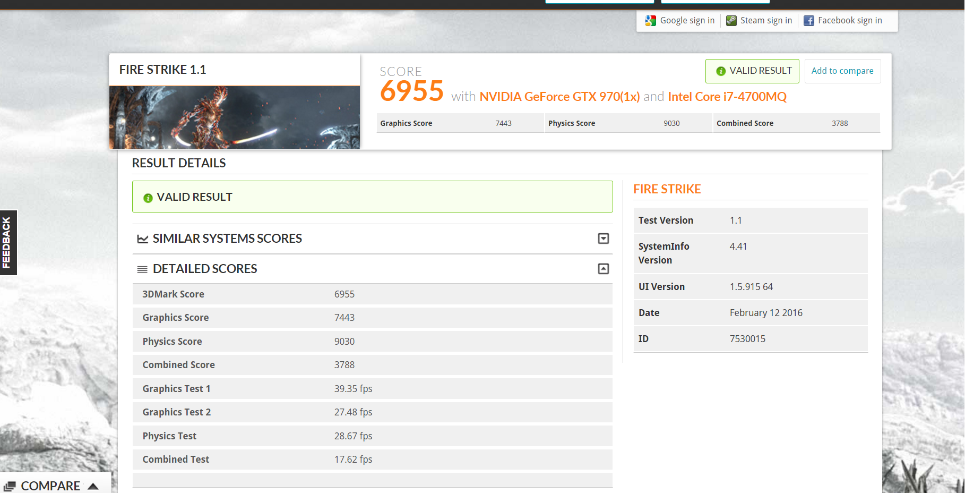Open the NVIDIA GeForce GTX 970 link
The image size is (965, 493).
[559, 97]
